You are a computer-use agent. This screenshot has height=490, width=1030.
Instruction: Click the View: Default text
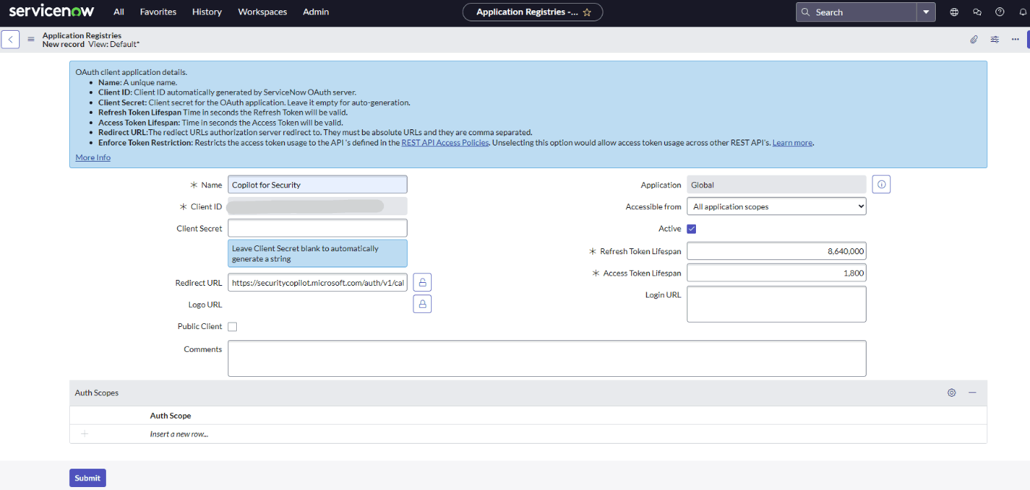(114, 44)
